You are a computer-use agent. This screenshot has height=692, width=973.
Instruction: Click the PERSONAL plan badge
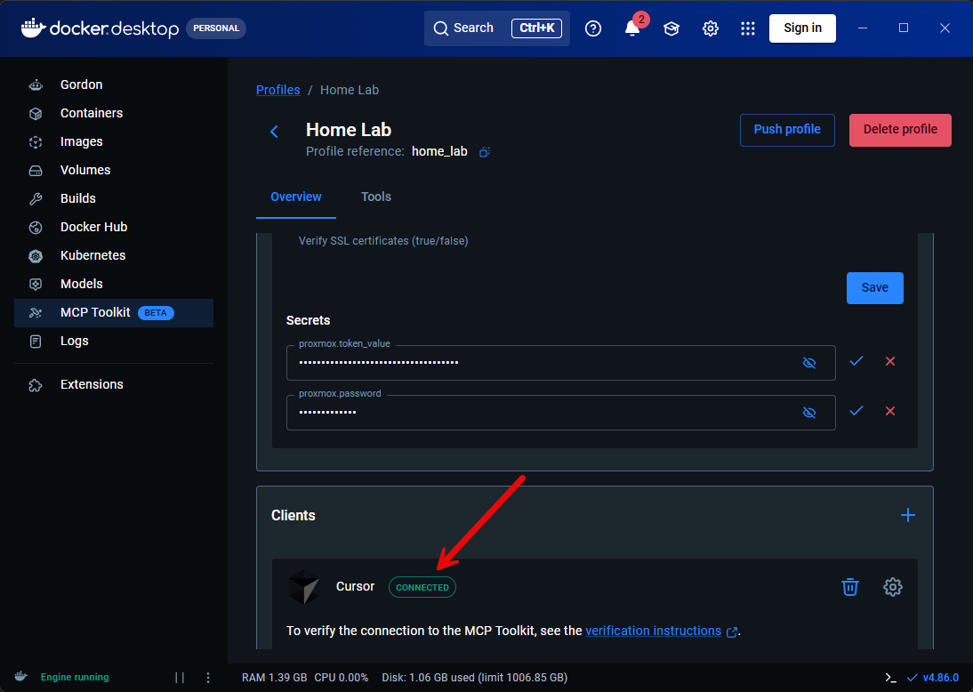[x=216, y=28]
